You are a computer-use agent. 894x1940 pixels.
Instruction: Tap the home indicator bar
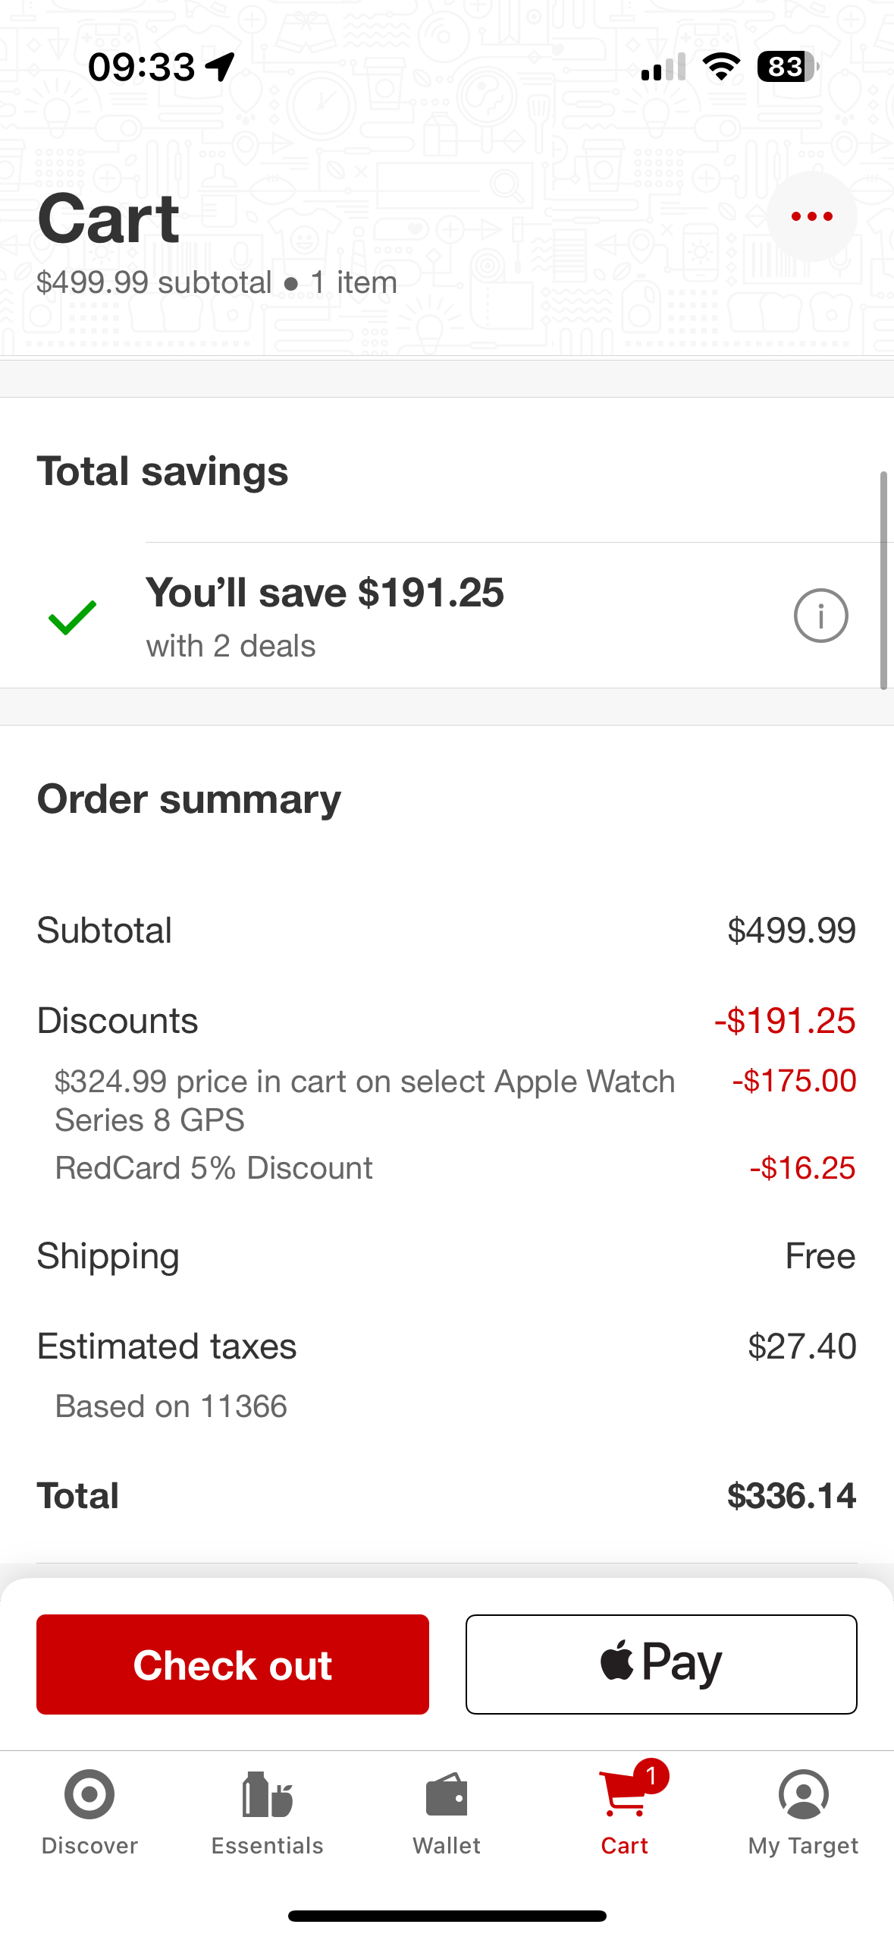pos(447,1916)
